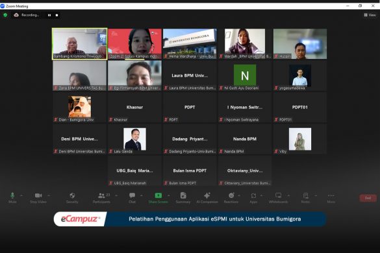The height and width of the screenshot is (253, 380).
Task: Expand the arrow next to Participants
Action: click(116, 196)
